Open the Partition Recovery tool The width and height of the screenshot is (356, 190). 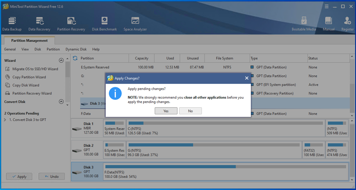coord(71,24)
